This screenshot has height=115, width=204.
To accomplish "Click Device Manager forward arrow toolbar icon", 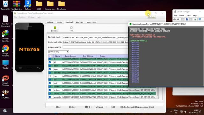I will point(178,19).
